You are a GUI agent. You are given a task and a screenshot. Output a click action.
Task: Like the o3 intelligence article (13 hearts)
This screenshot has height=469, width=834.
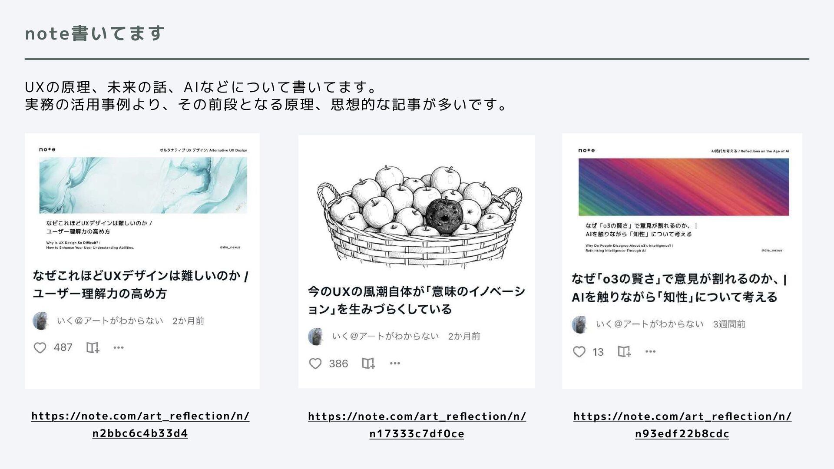tap(579, 352)
